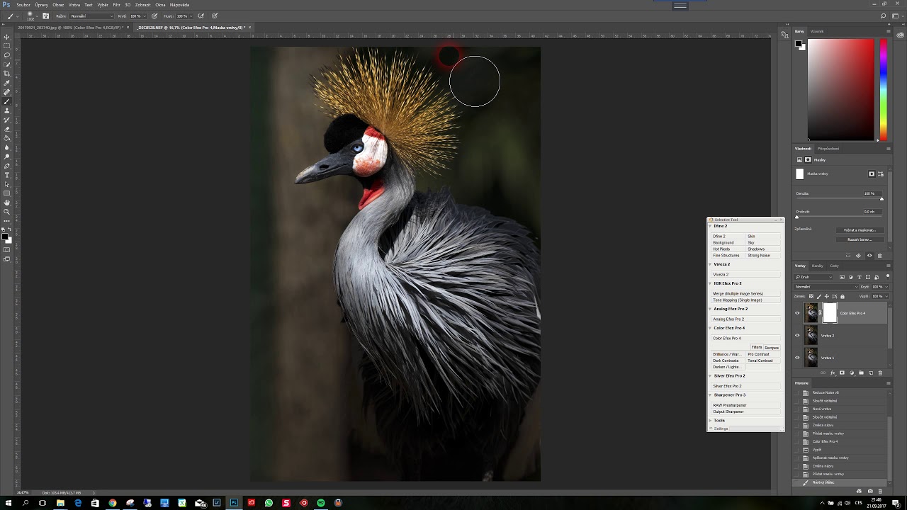Select the Clone Stamp tool
907x510 pixels.
[7, 110]
